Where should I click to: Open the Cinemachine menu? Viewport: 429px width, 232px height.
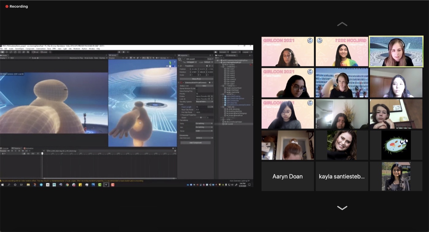(41, 49)
